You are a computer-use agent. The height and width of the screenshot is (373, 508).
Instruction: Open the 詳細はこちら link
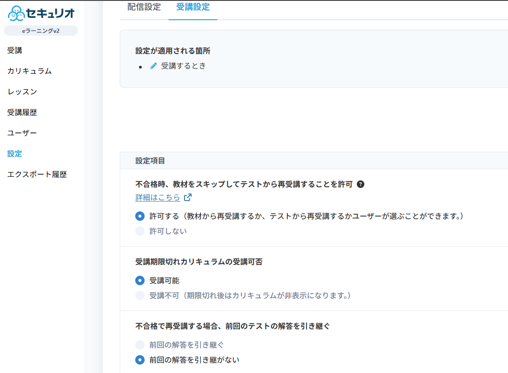157,197
